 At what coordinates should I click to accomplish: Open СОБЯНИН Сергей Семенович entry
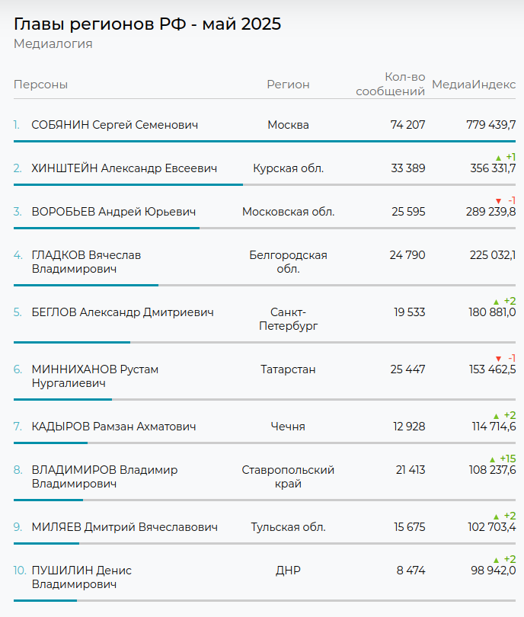(114, 125)
